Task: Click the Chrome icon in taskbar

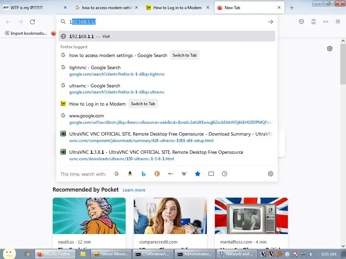Action: tap(27, 254)
